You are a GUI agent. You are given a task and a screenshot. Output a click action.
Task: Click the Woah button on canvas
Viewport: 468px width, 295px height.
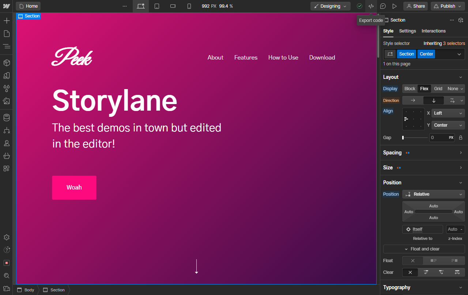pos(74,188)
